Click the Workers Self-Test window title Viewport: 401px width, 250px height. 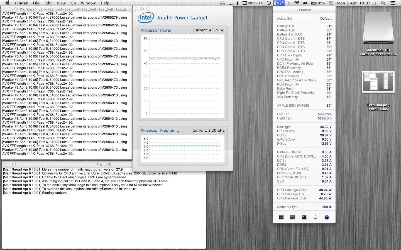[x=75, y=9]
